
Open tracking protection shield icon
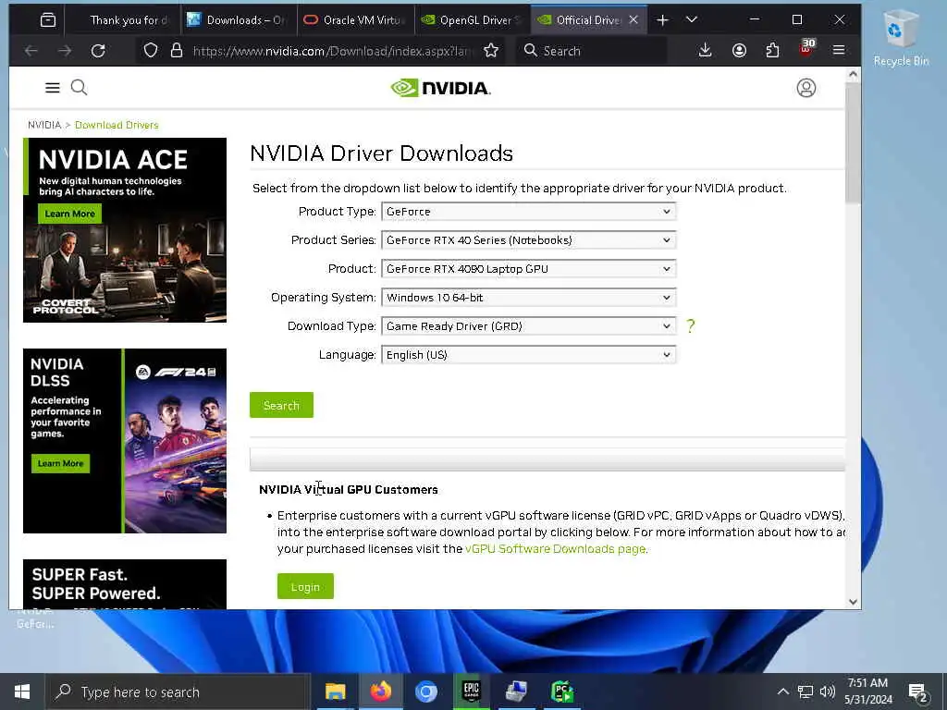point(151,51)
